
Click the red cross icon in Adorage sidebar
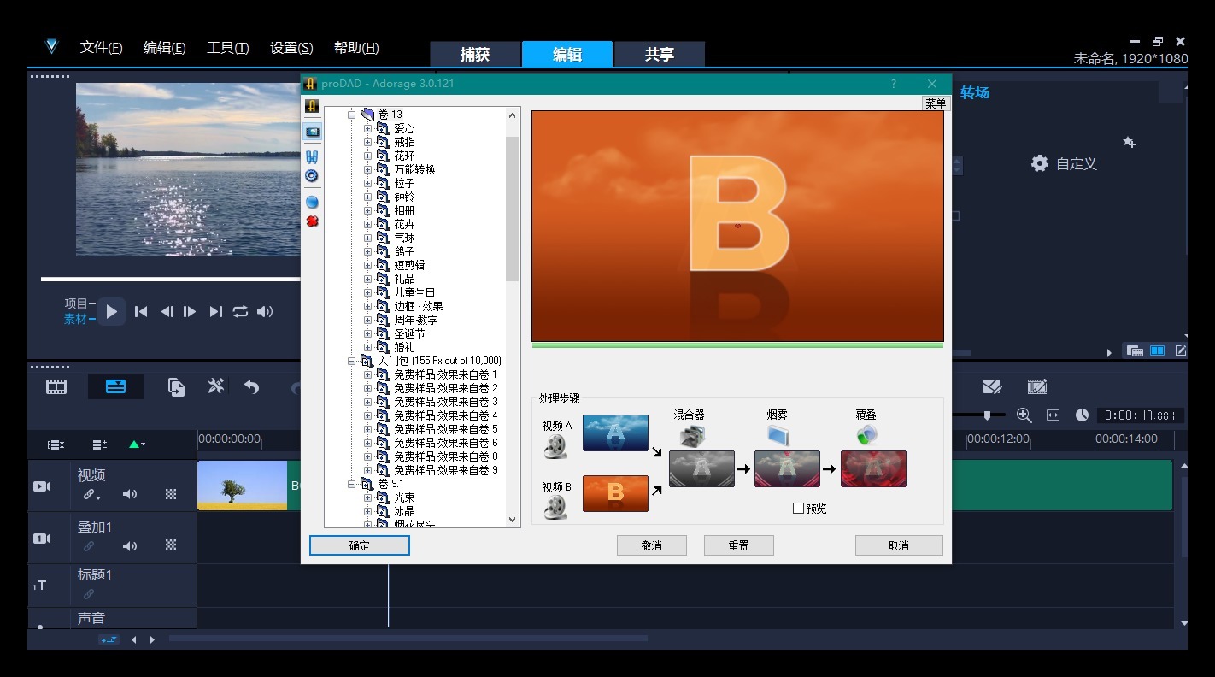312,221
